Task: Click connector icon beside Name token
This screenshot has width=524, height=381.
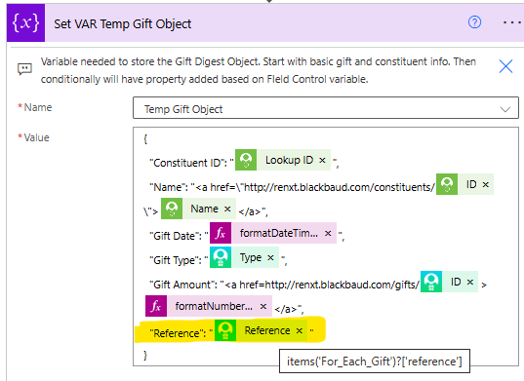Action: [x=172, y=209]
